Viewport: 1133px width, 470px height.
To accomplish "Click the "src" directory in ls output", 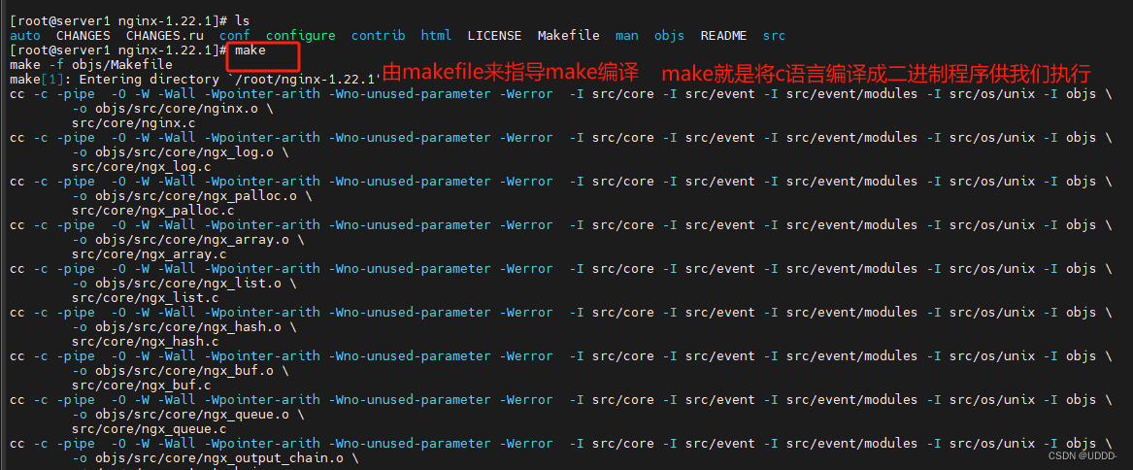I will coord(774,35).
